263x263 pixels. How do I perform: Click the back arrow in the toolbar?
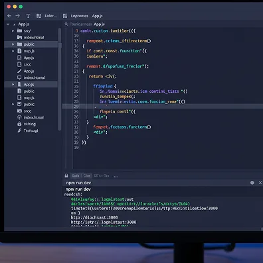coord(9,16)
